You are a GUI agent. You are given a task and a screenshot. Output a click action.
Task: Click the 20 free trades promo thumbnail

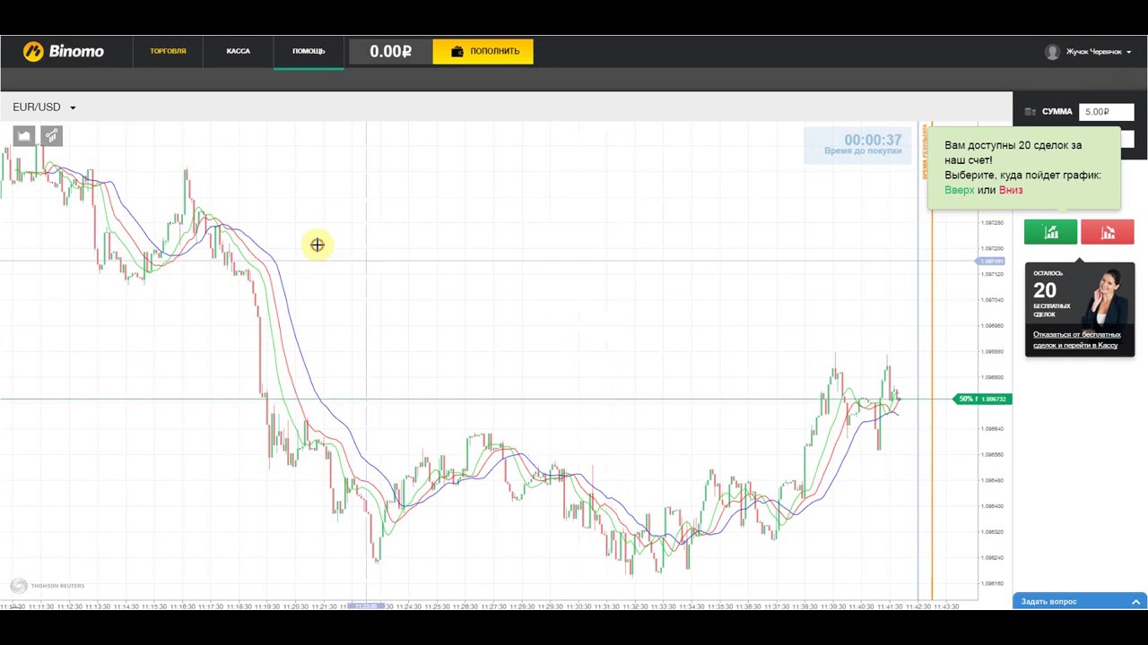[x=1104, y=296]
